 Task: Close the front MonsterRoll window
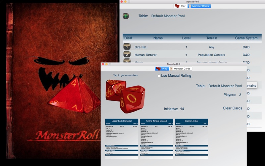click(x=103, y=64)
